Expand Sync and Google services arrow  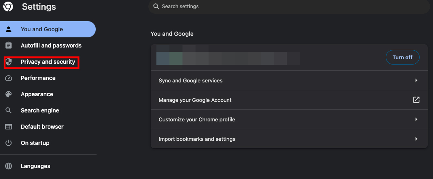[x=416, y=80]
